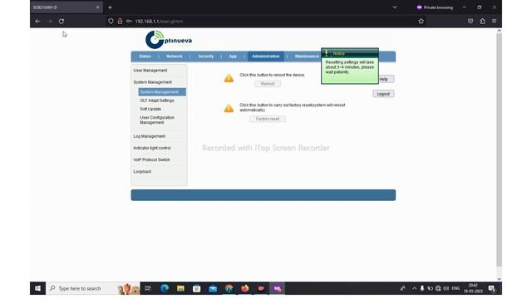The image size is (532, 299).
Task: Open the red screen recorder taskbar icon
Action: [261, 288]
